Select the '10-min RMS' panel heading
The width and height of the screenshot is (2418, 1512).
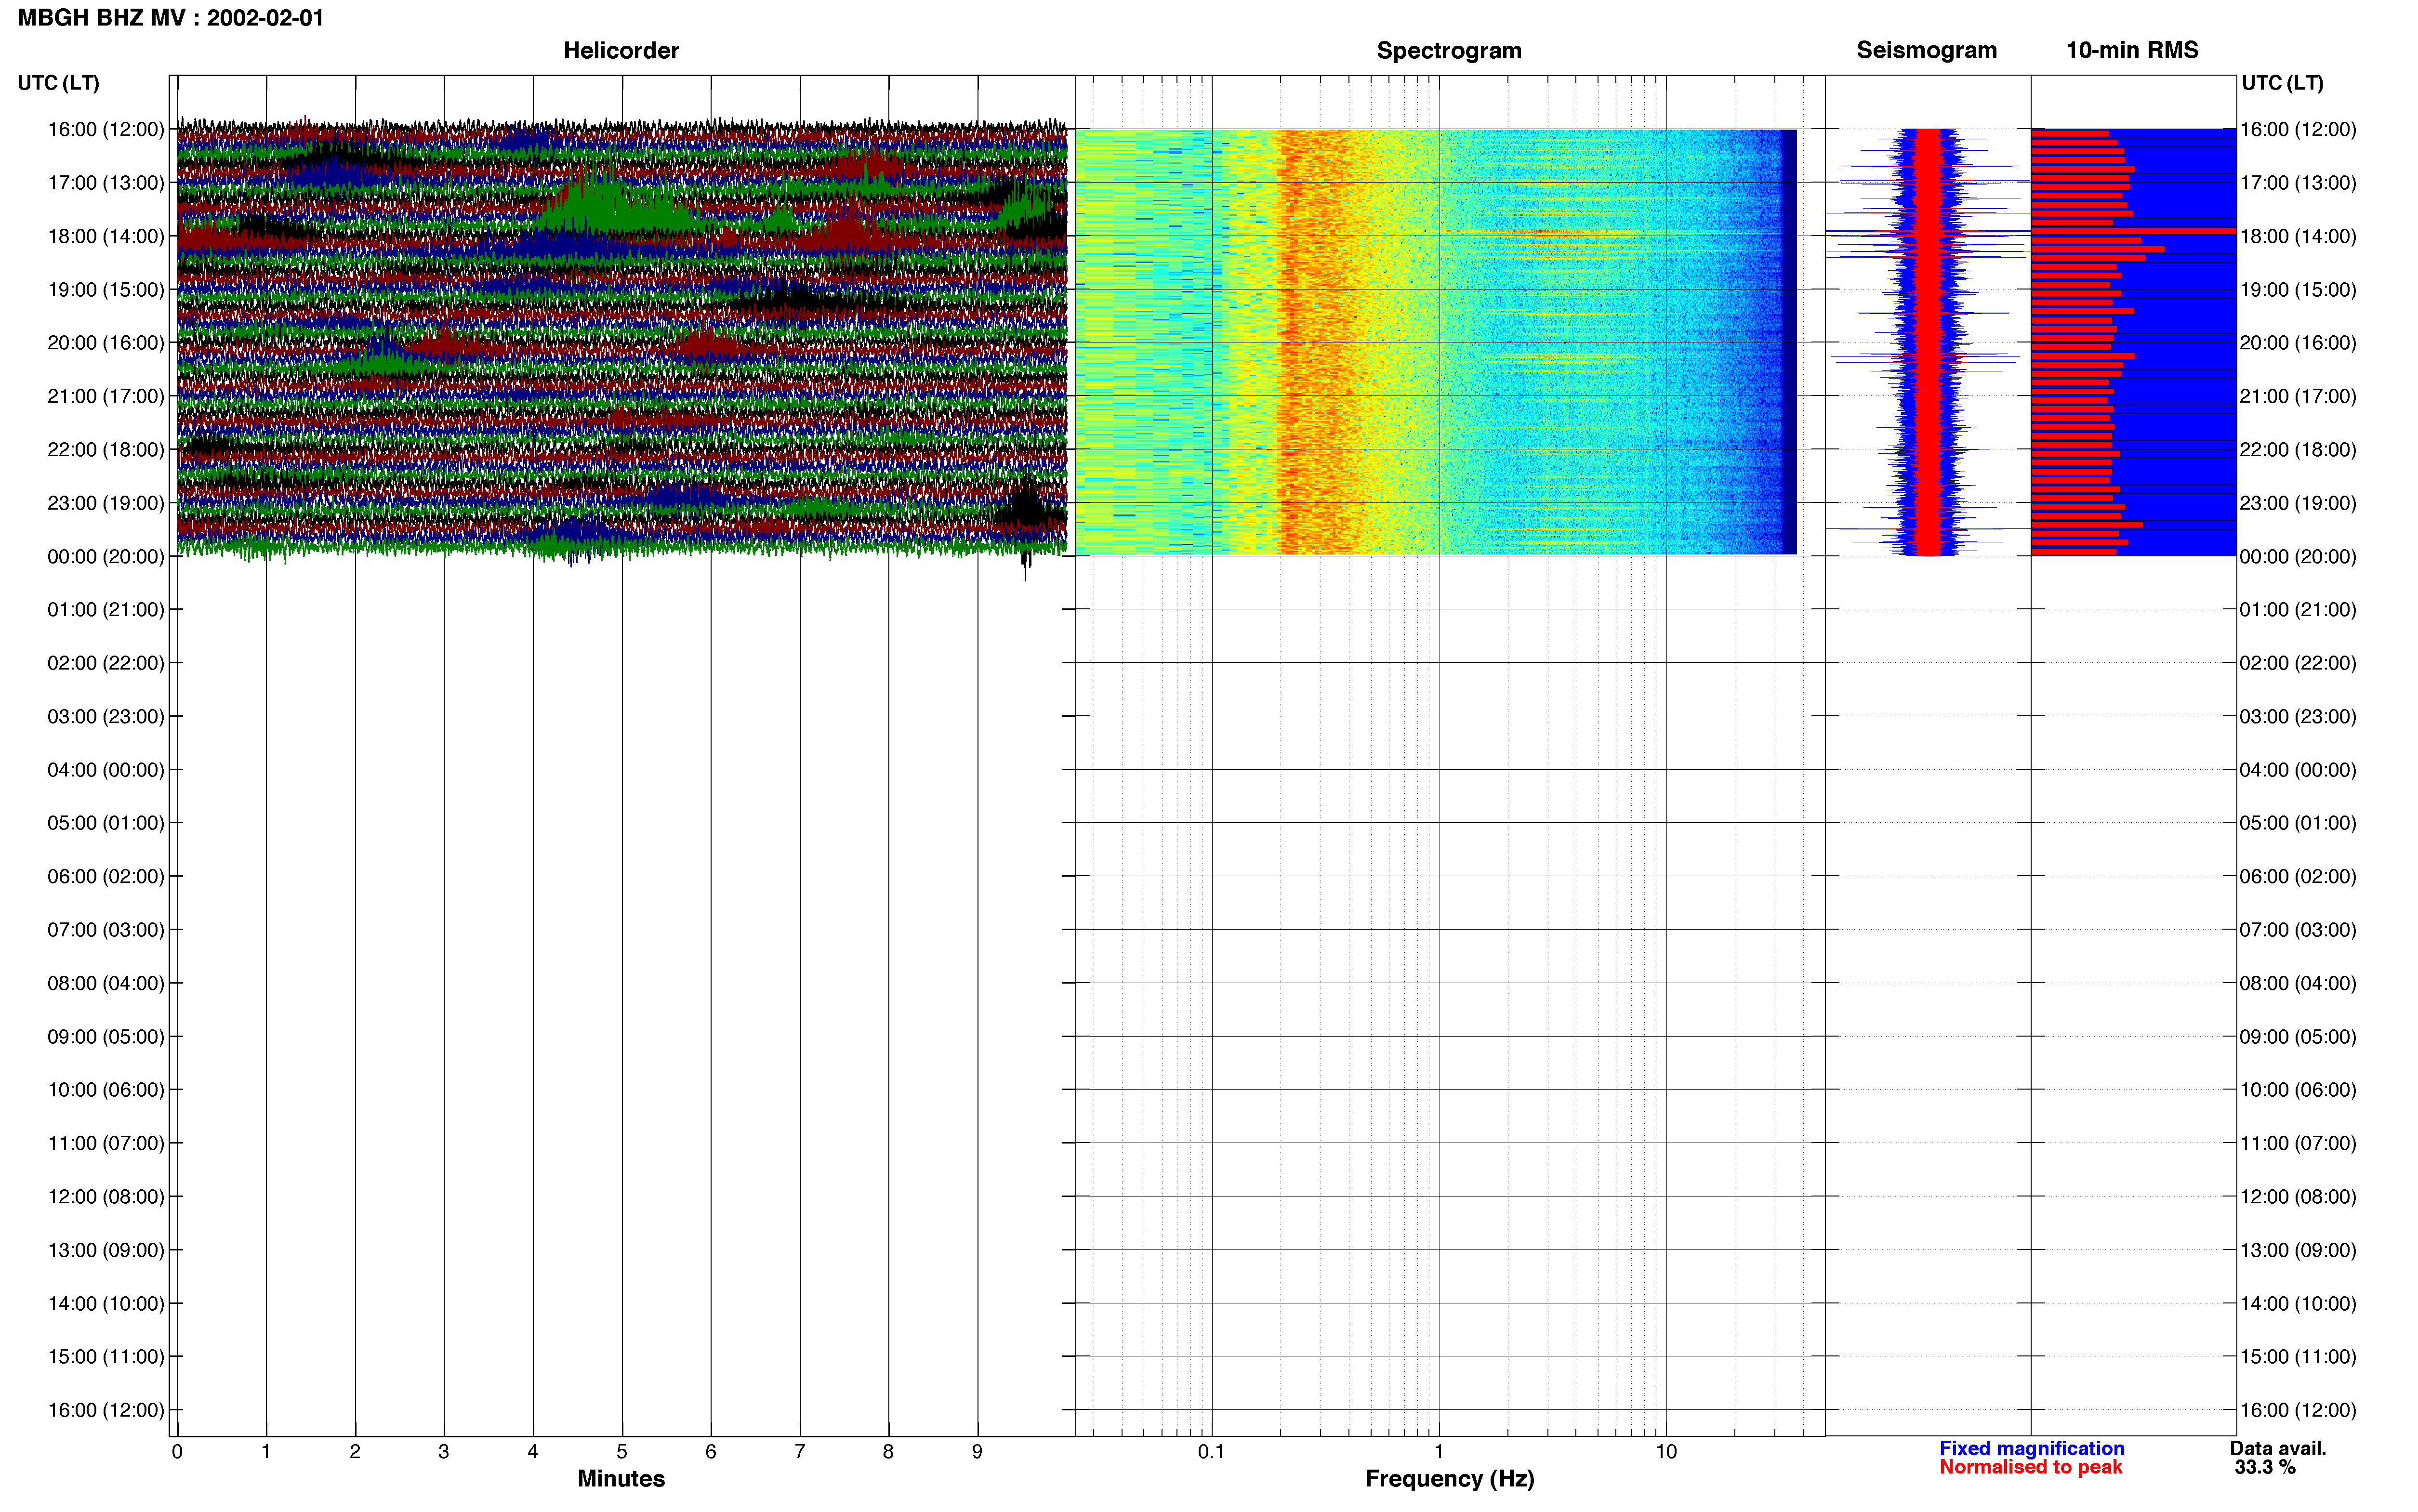[2132, 50]
